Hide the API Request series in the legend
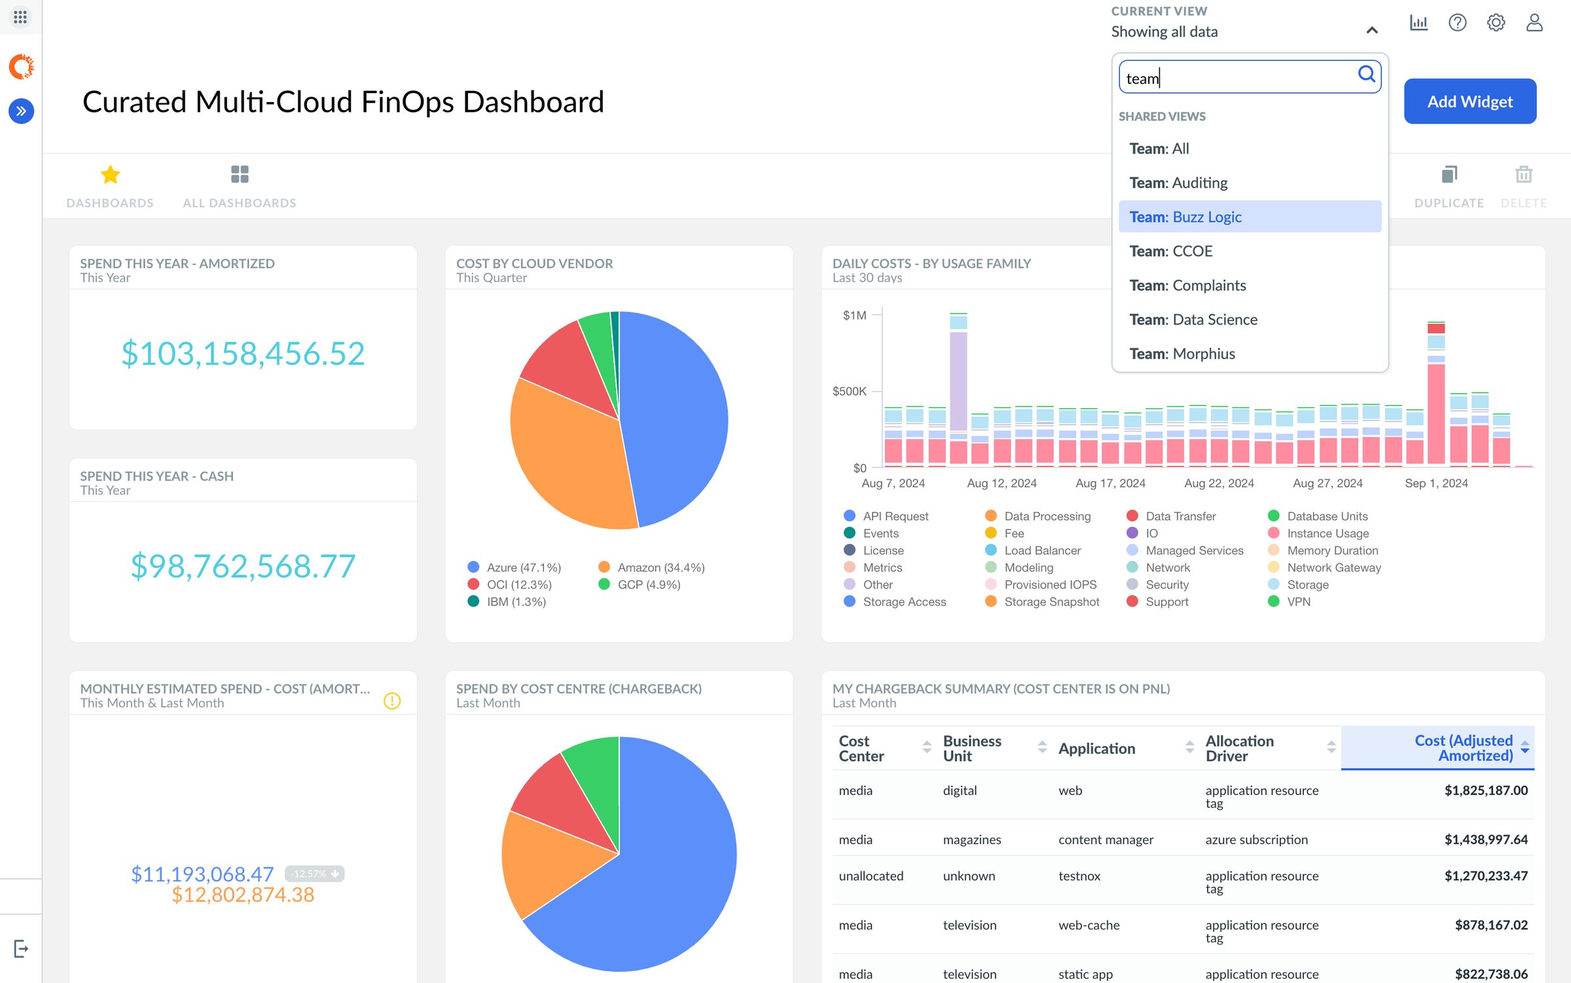Viewport: 1571px width, 983px height. click(895, 516)
